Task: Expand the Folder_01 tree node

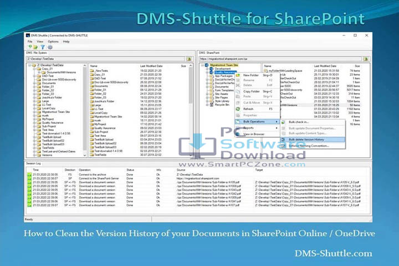Action: coord(34,87)
